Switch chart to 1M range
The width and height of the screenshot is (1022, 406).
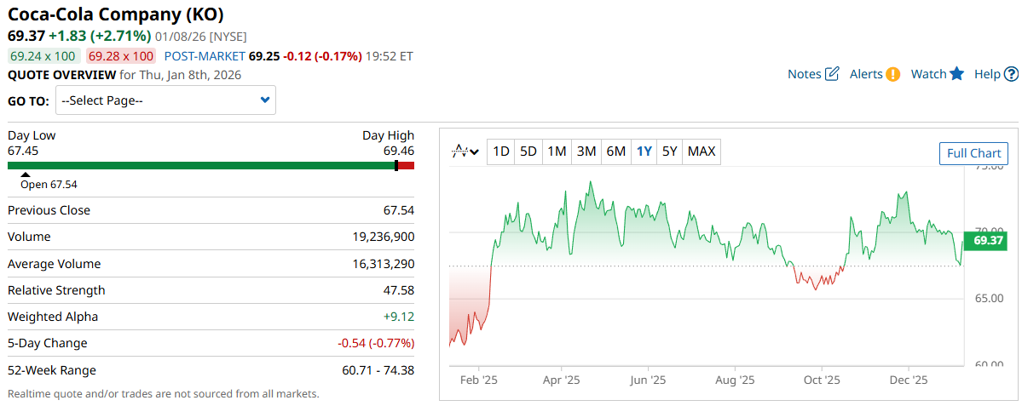click(x=557, y=152)
